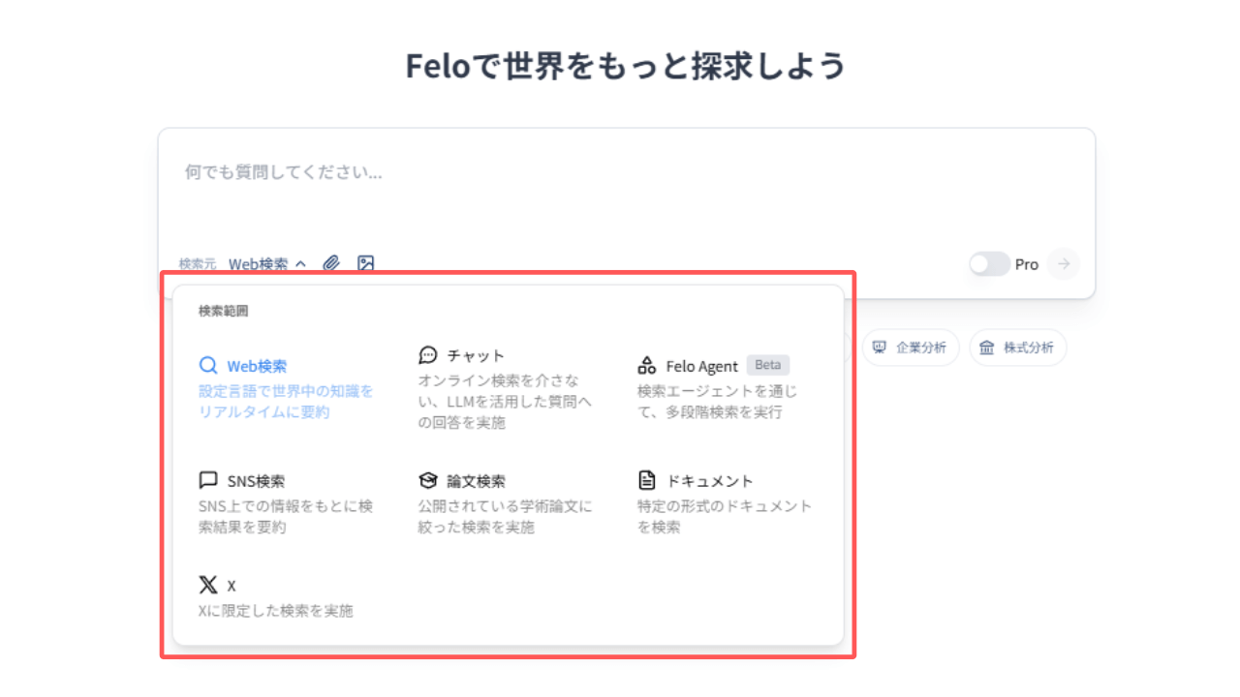Click the ドキュメント file icon
The image size is (1240, 697).
[647, 480]
